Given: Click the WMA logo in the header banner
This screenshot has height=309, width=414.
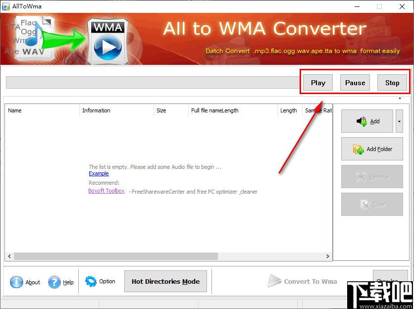Looking at the screenshot, I should 107,40.
